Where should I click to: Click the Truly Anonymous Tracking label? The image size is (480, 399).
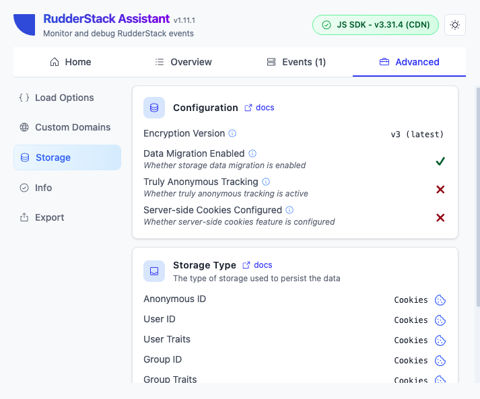coord(201,182)
